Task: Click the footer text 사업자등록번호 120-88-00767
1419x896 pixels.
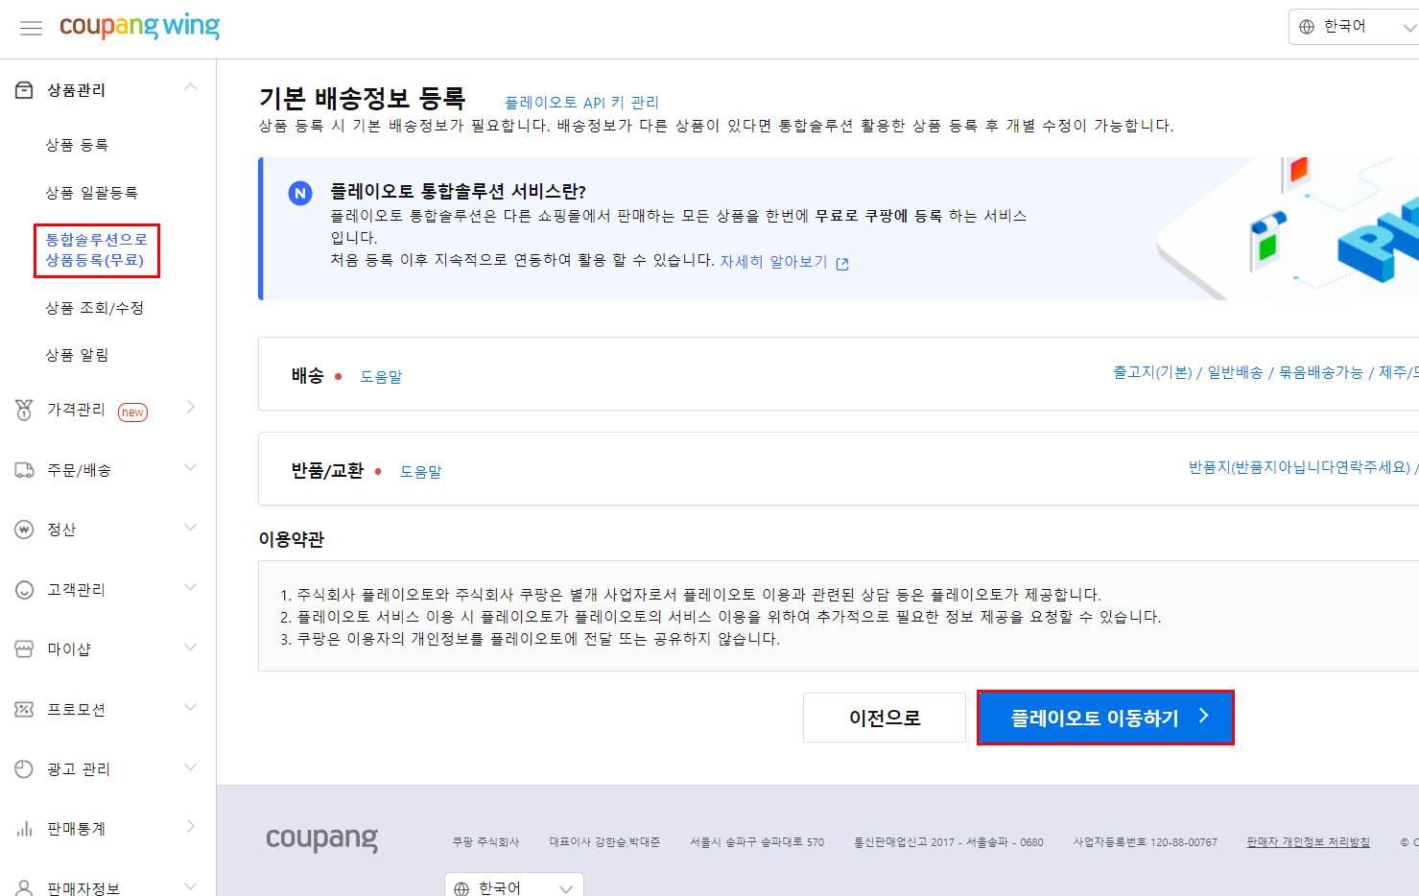Action: [x=1145, y=842]
